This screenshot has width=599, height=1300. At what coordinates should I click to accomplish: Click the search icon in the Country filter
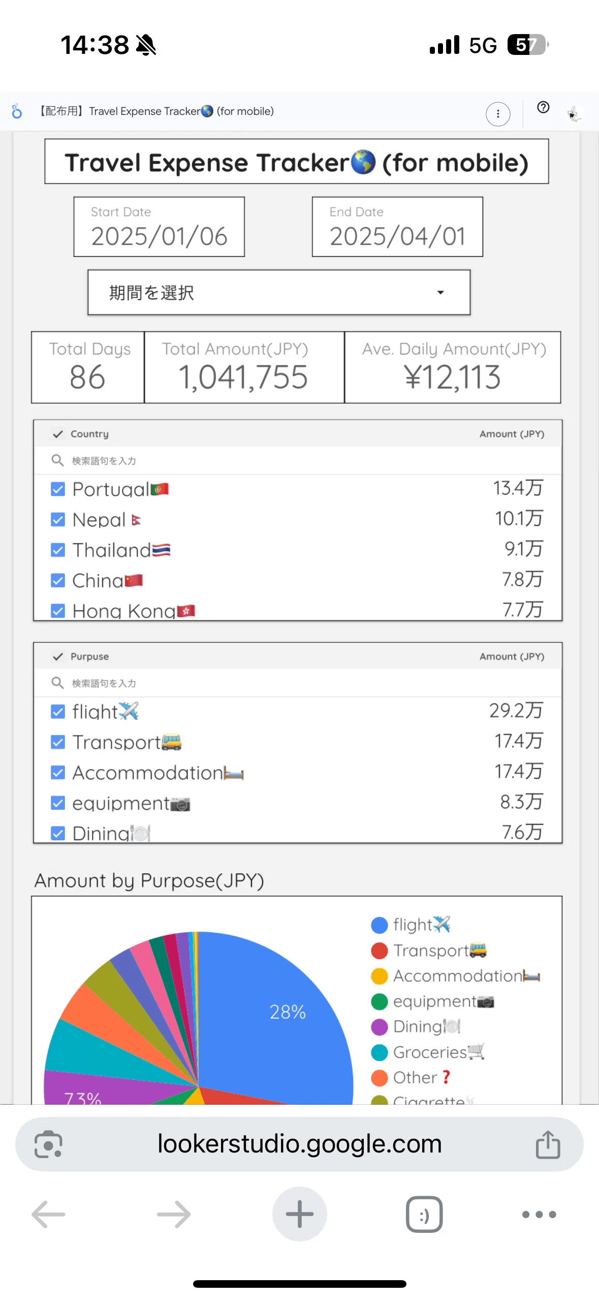click(56, 460)
